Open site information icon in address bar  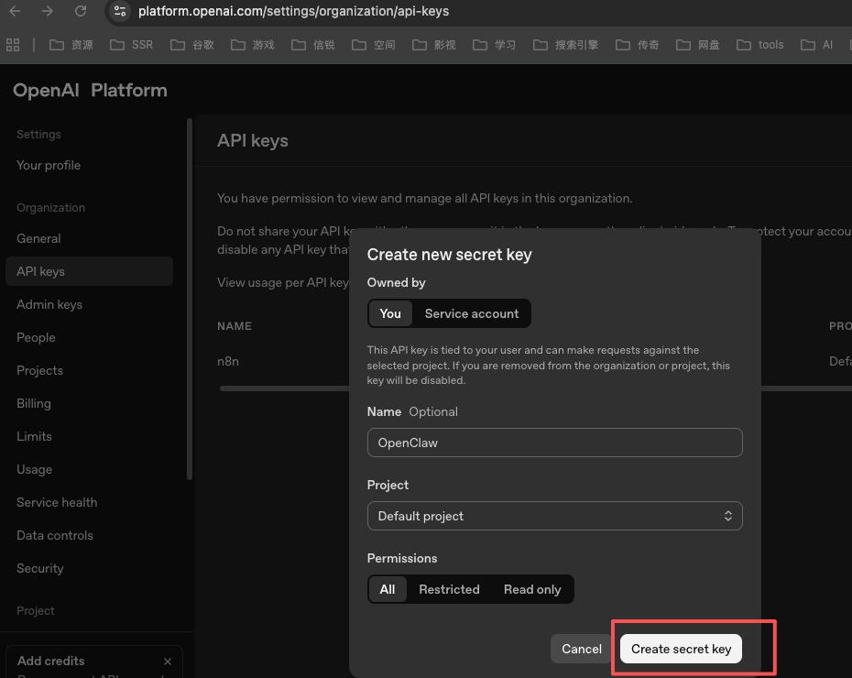click(120, 12)
